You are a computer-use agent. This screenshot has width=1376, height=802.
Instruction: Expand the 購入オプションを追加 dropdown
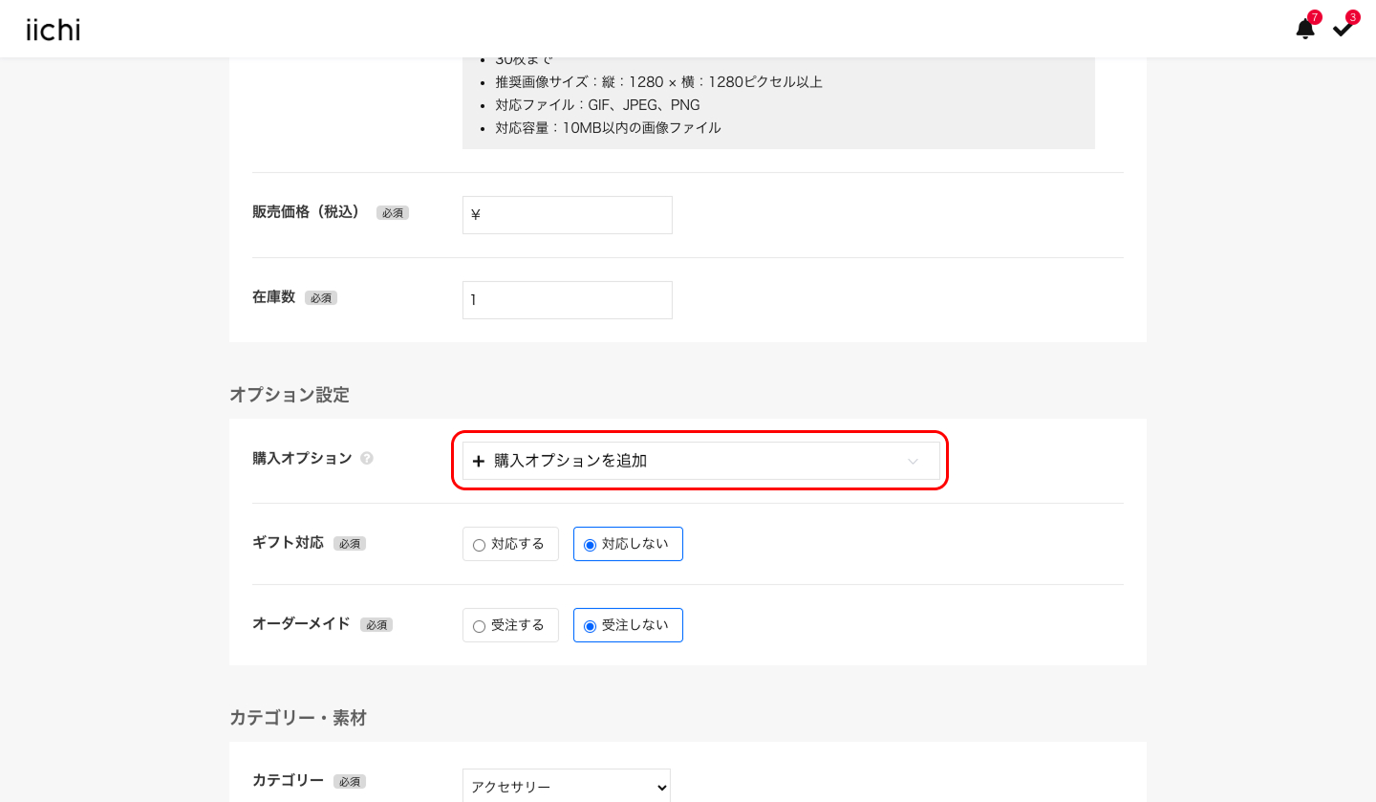point(700,461)
